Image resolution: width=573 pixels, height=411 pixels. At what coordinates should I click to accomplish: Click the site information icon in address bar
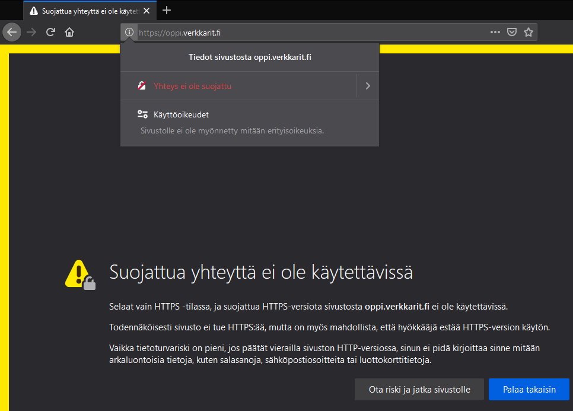click(x=129, y=33)
